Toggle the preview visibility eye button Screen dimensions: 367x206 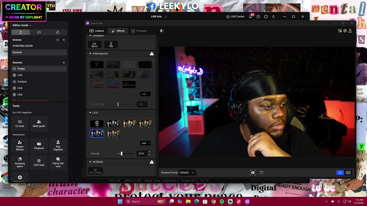pyautogui.click(x=340, y=173)
